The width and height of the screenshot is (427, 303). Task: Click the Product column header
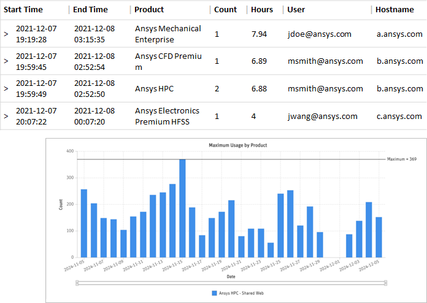pos(149,10)
